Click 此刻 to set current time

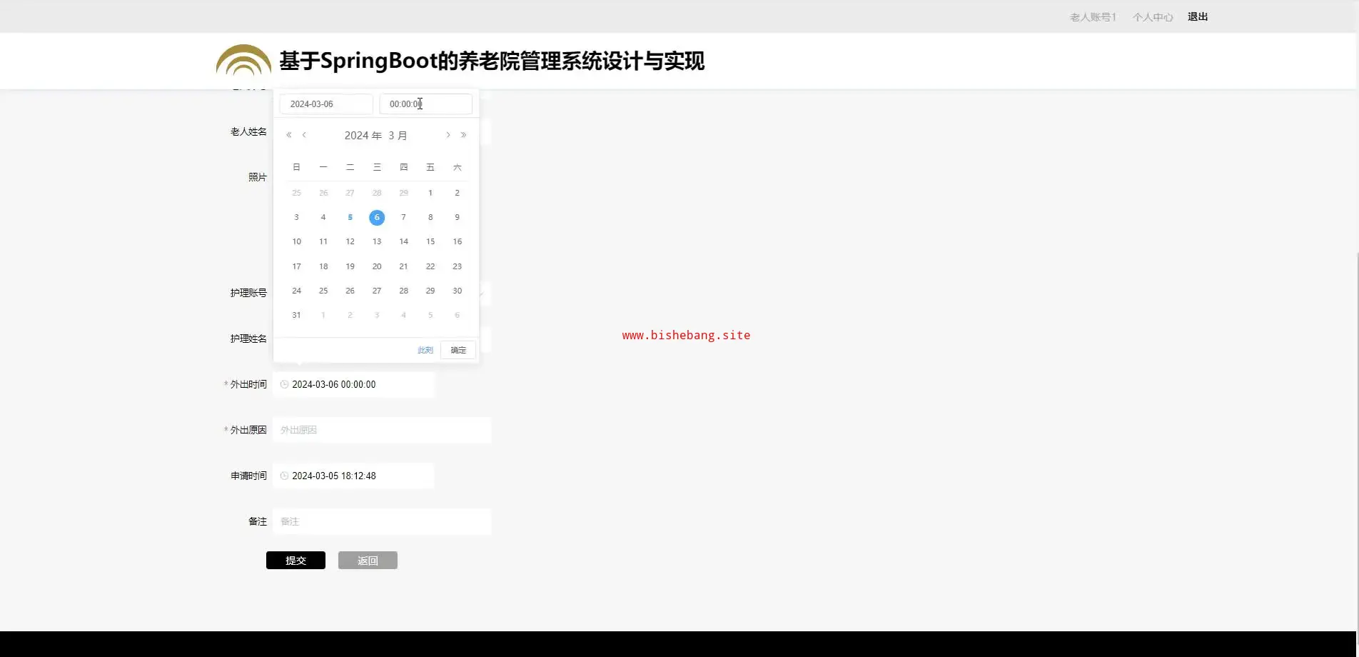(x=425, y=350)
